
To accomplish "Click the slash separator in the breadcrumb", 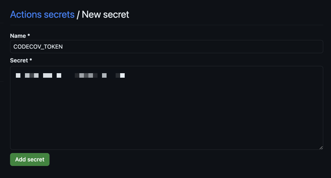I will (x=78, y=15).
